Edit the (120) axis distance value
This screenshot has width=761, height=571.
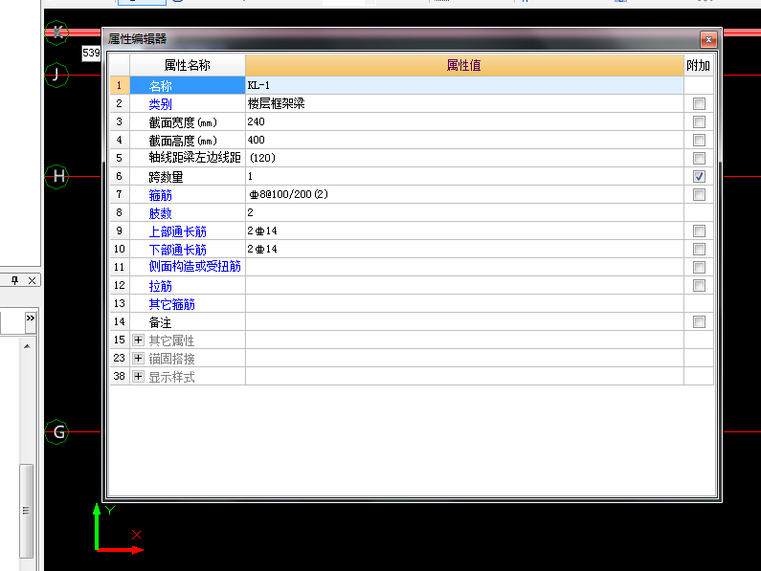point(464,158)
